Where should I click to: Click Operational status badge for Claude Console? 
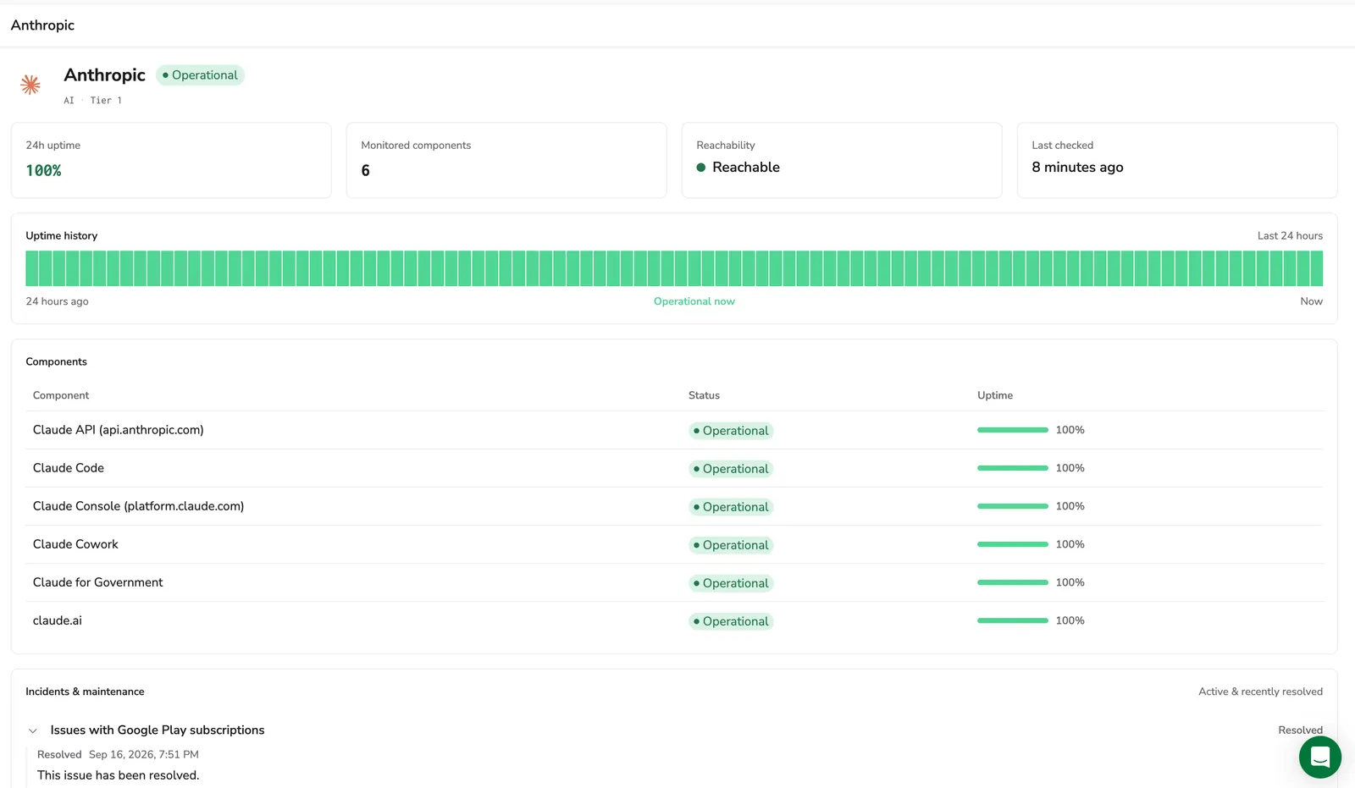coord(731,507)
